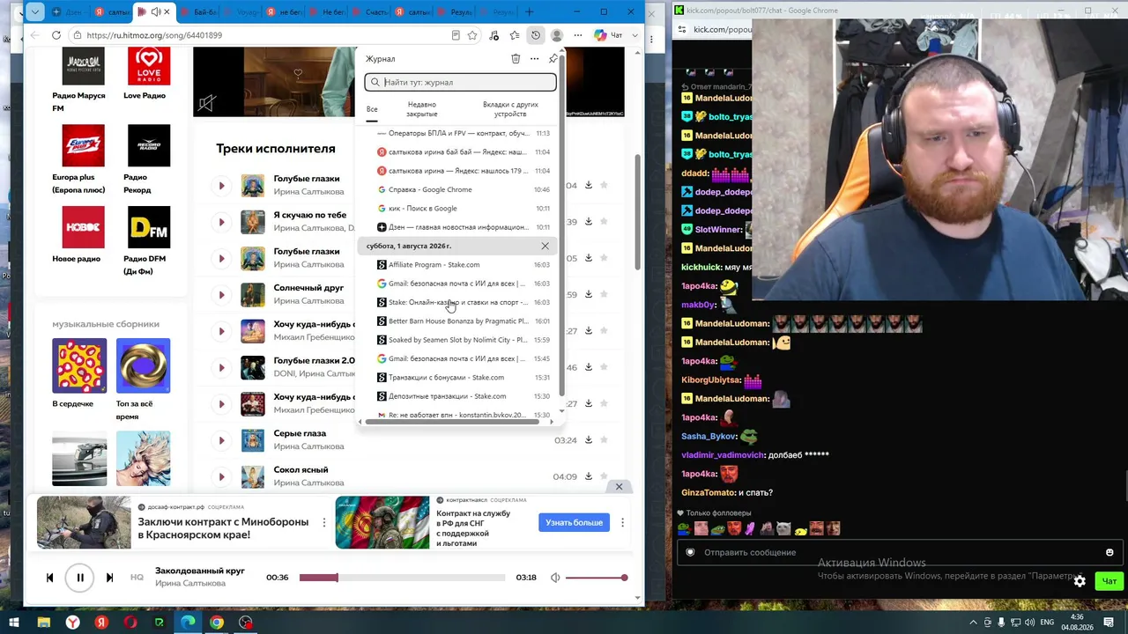
Task: Open the History toolbar button in Edge
Action: [x=535, y=35]
